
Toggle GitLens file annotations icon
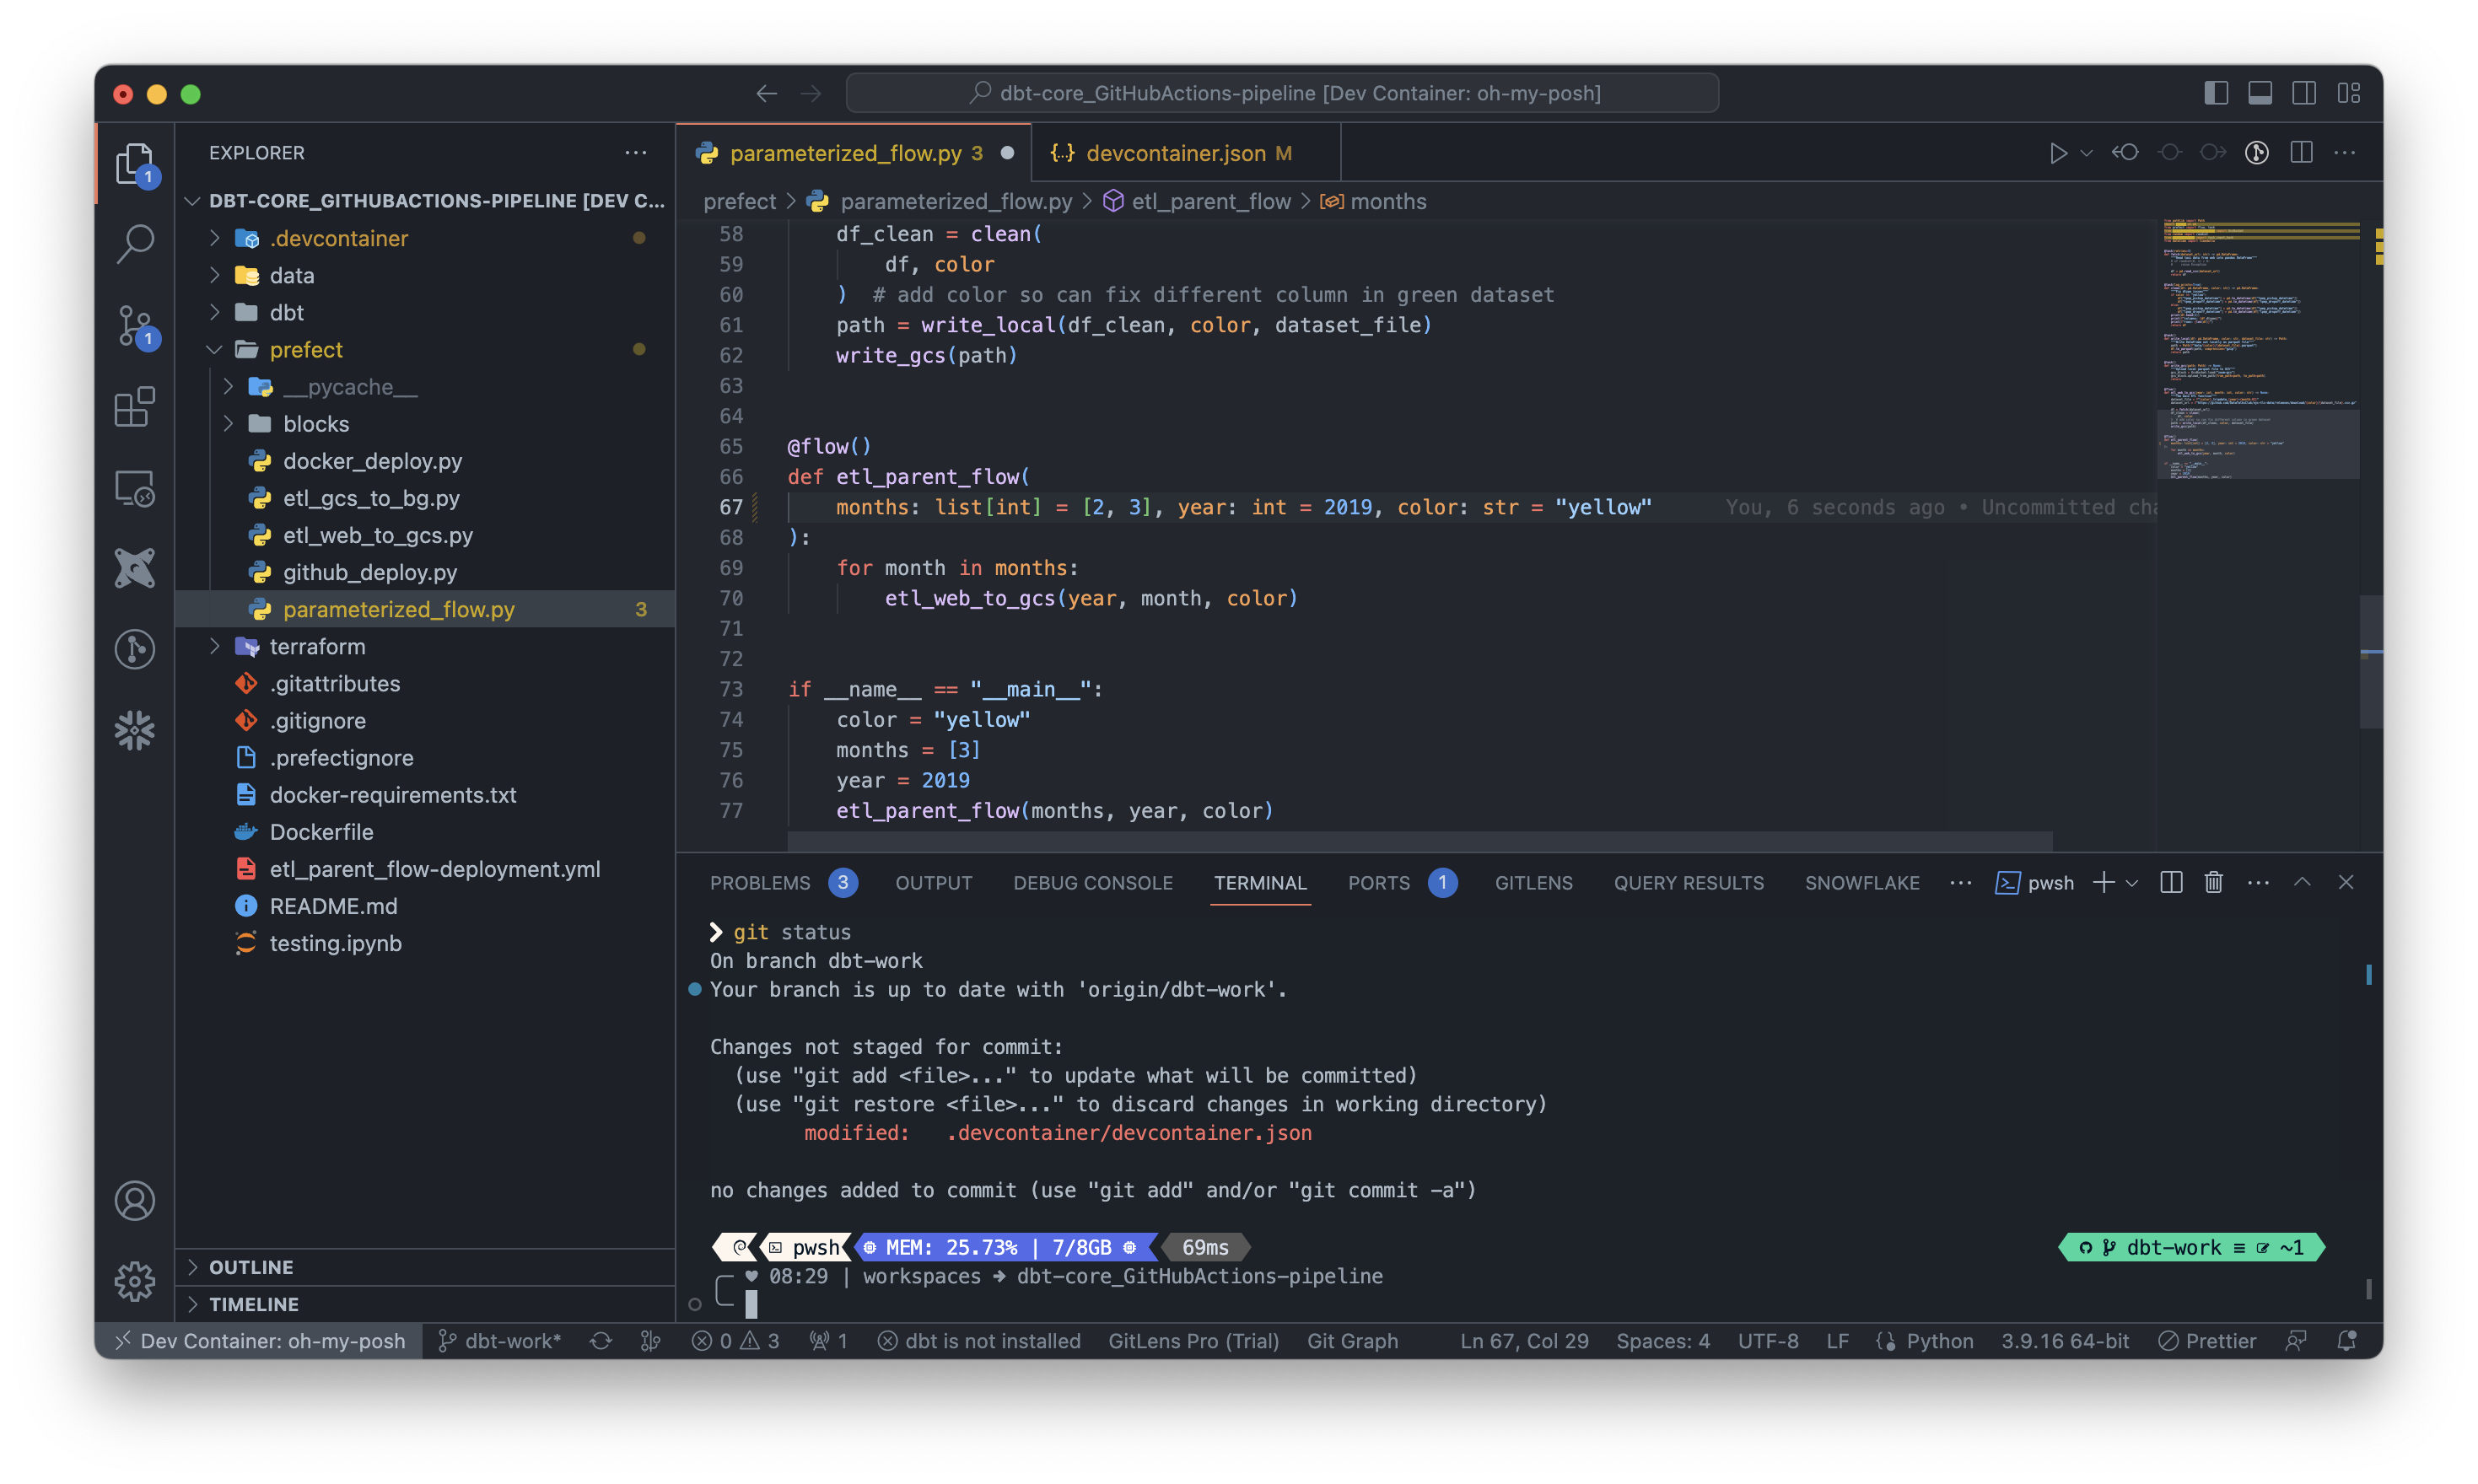point(2256,153)
